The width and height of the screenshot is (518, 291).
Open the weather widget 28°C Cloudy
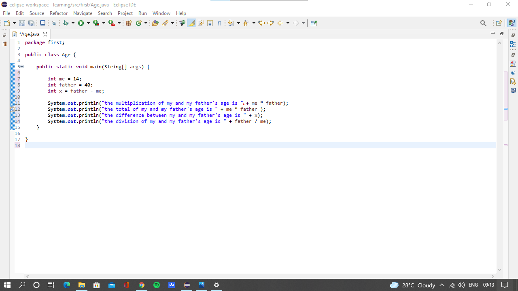[412, 285]
